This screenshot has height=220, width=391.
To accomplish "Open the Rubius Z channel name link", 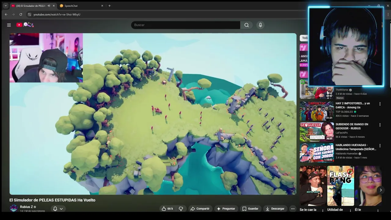I will click(26, 207).
